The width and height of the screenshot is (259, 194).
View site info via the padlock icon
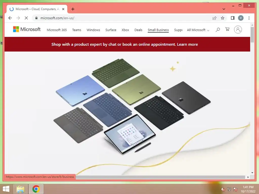36,18
